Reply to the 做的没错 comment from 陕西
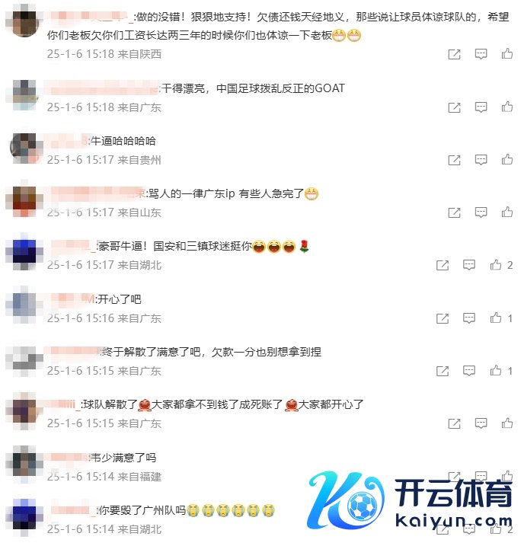The width and height of the screenshot is (524, 546). (x=481, y=54)
